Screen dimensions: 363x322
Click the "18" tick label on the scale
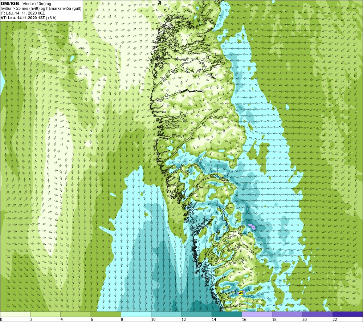coord(274,319)
